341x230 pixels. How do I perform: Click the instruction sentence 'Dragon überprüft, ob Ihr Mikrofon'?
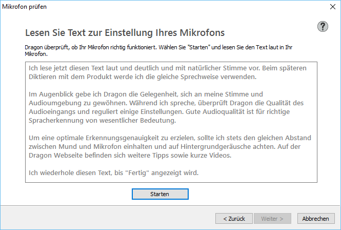(x=158, y=50)
